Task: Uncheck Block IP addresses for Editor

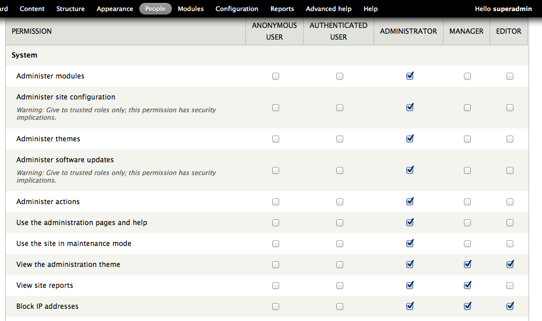Action: click(510, 306)
